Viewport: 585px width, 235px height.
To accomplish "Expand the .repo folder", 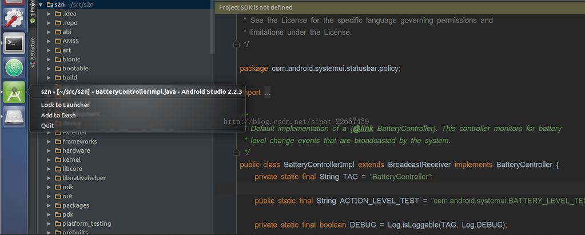I will (x=49, y=23).
